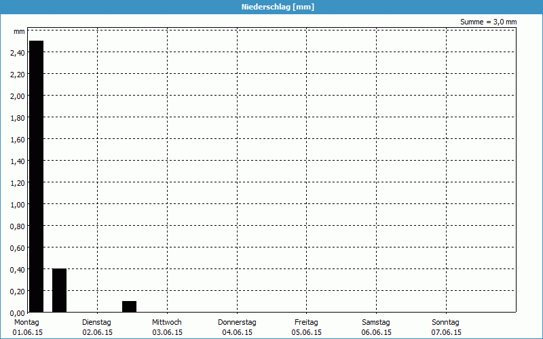Viewport: 543px width, 339px height.
Task: Click the small 0,10 mm bar on Dienstag
Action: [129, 306]
